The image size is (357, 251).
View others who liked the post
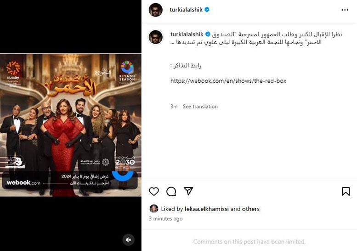[x=251, y=209]
